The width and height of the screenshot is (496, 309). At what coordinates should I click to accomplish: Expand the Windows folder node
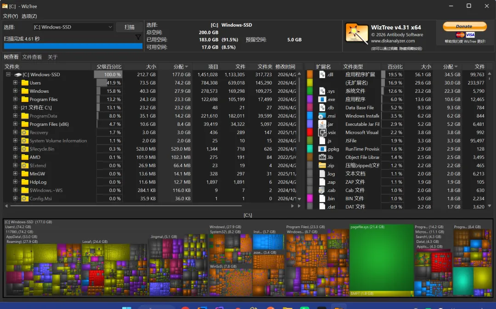pos(15,91)
